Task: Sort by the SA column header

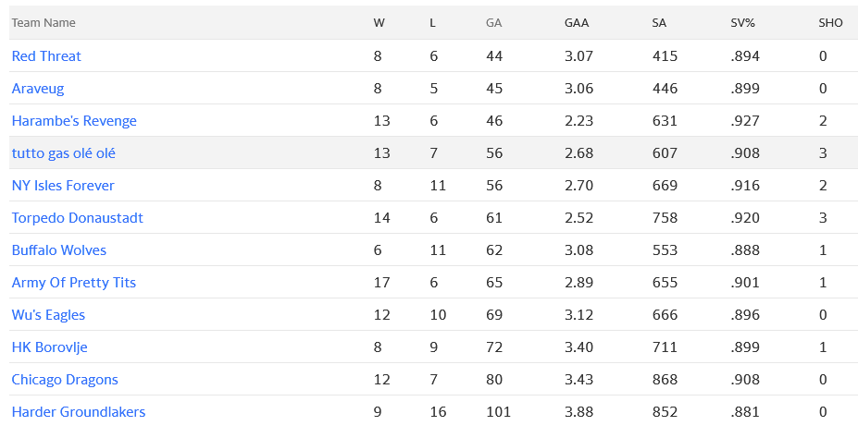Action: [659, 23]
